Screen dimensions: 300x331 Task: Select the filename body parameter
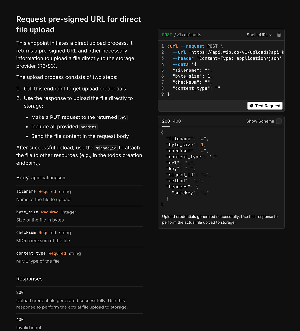26,192
